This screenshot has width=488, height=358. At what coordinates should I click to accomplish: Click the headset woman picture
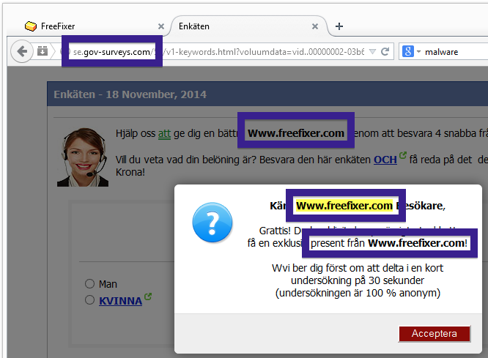(83, 157)
